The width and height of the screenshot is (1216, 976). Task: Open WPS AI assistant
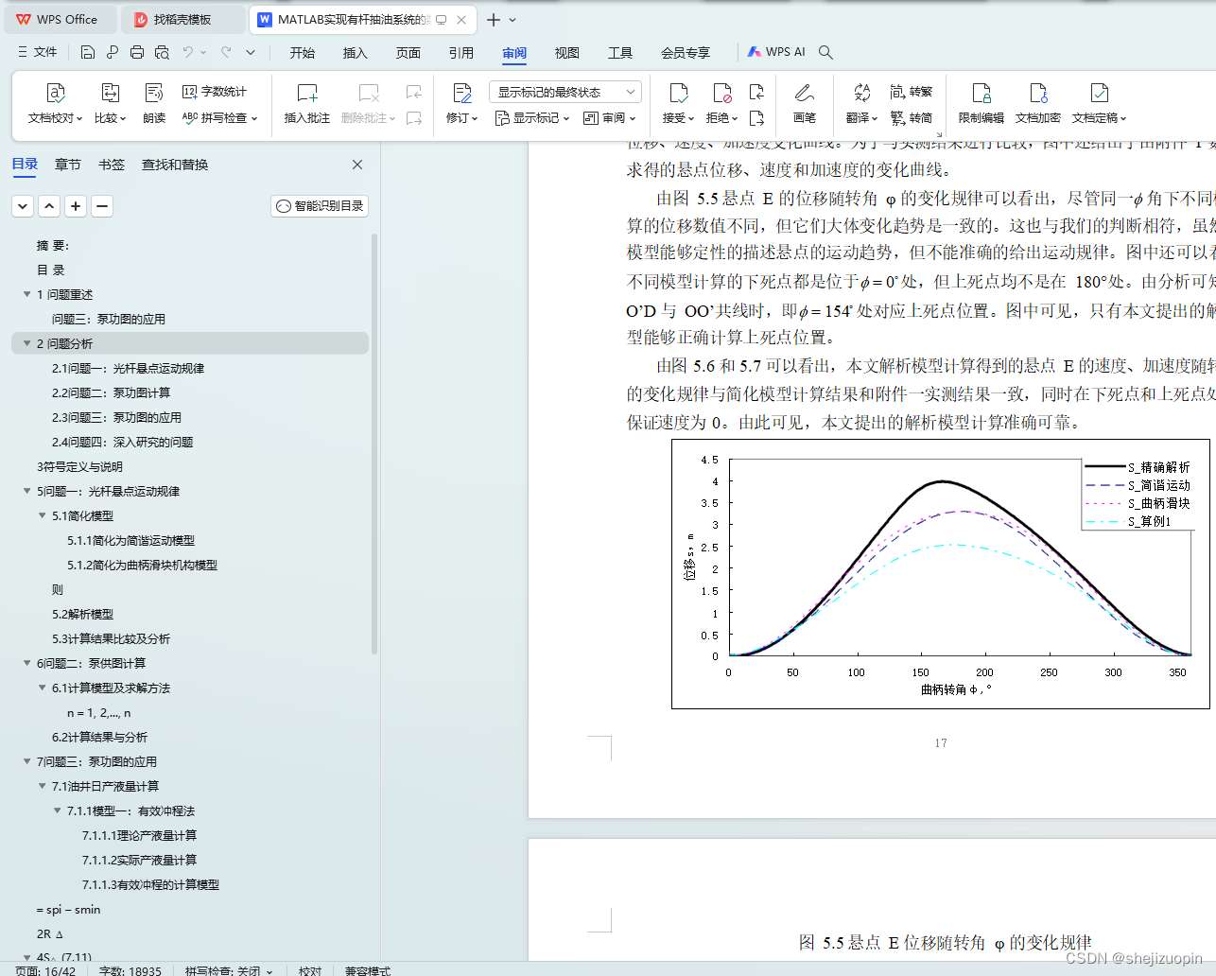pyautogui.click(x=776, y=52)
